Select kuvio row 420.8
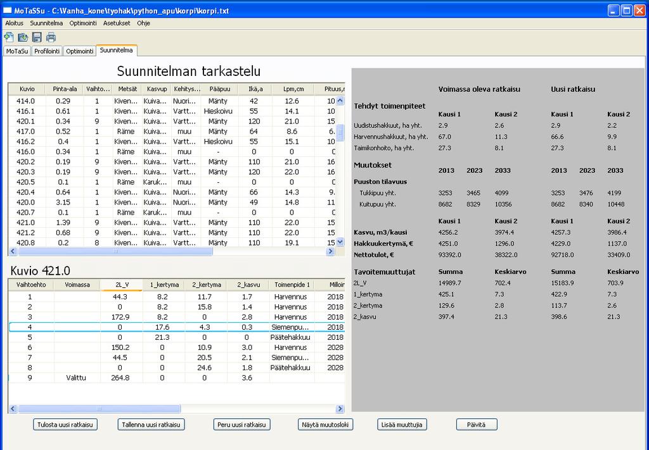The width and height of the screenshot is (649, 450). pyautogui.click(x=172, y=242)
